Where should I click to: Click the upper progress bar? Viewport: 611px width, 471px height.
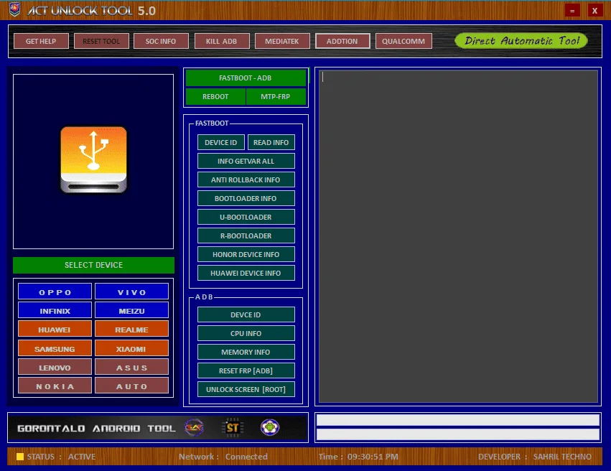coord(458,420)
